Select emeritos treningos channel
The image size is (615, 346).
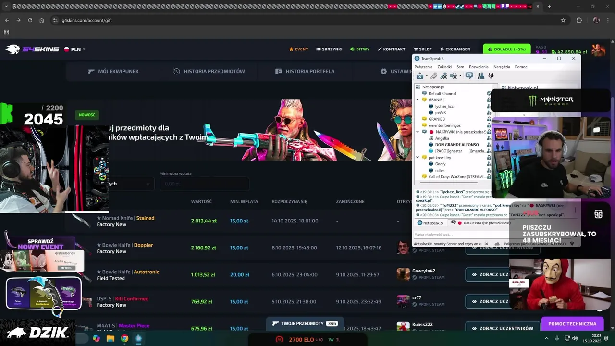pos(444,125)
